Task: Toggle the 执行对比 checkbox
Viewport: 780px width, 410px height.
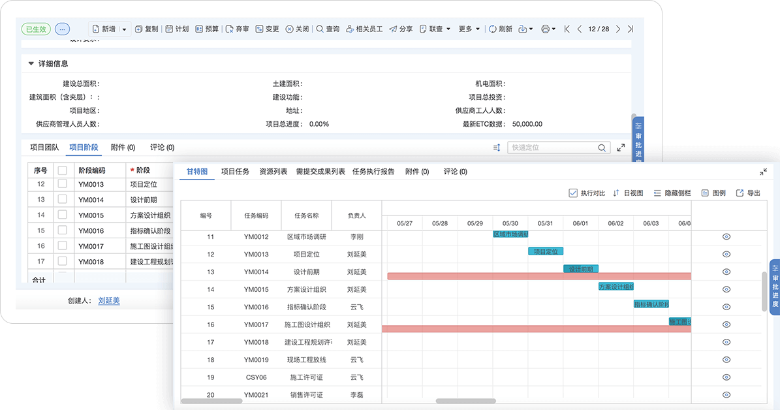Action: click(573, 193)
